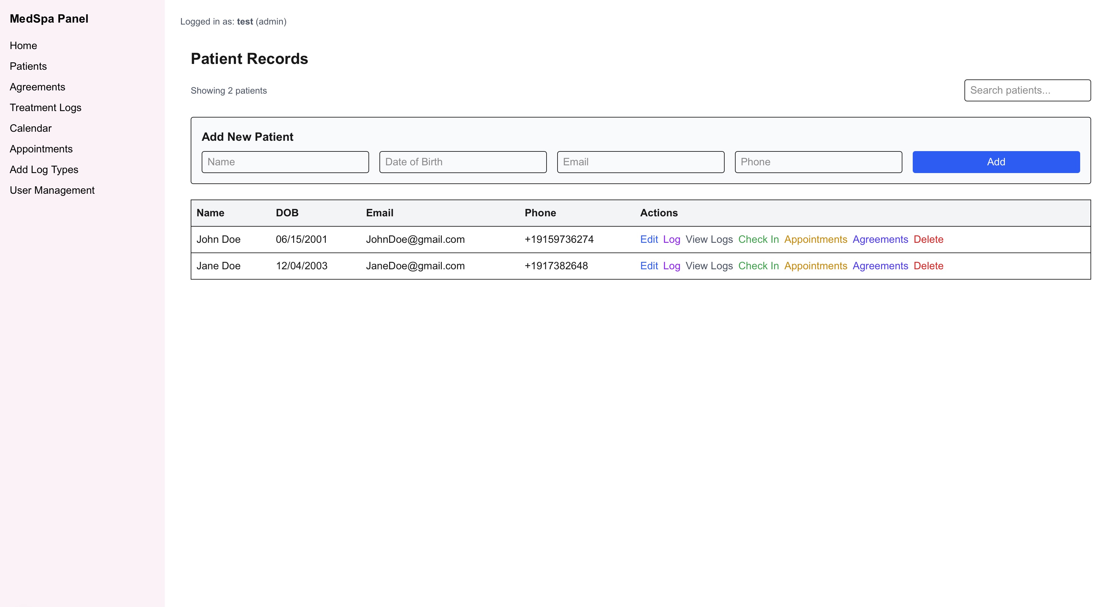Viewport: 1117px width, 607px height.
Task: Add a Log entry for John Doe
Action: tap(672, 239)
